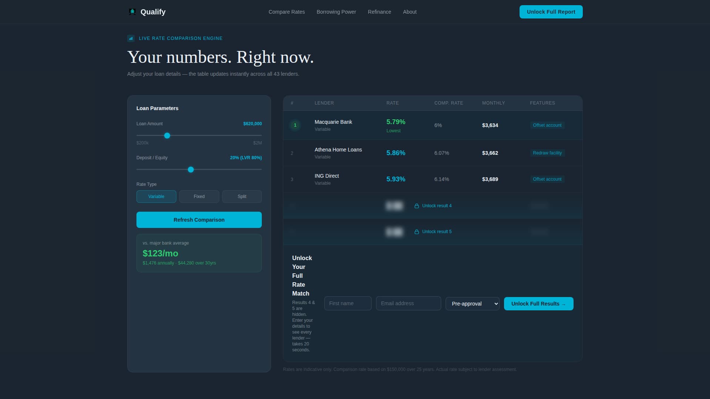Click the Qualify brand name
Image resolution: width=710 pixels, height=399 pixels.
153,12
